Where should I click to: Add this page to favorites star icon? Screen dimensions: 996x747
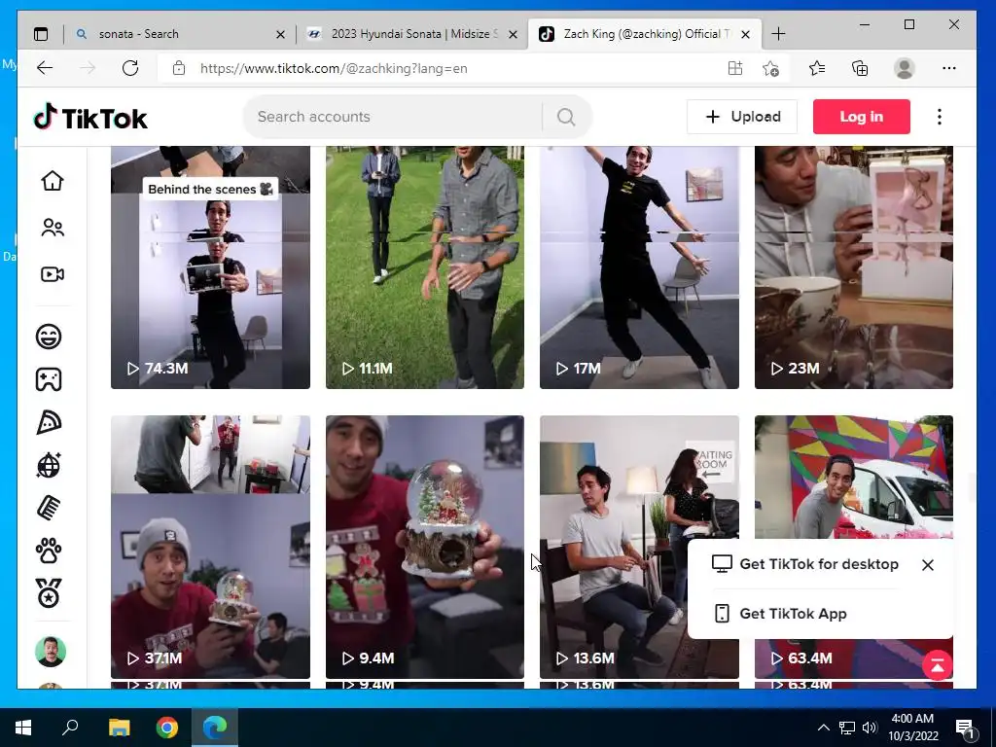pos(770,68)
